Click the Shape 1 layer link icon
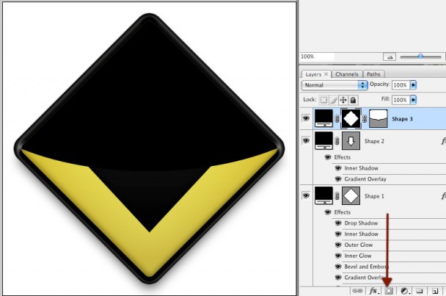This screenshot has height=296, width=446. pos(337,195)
